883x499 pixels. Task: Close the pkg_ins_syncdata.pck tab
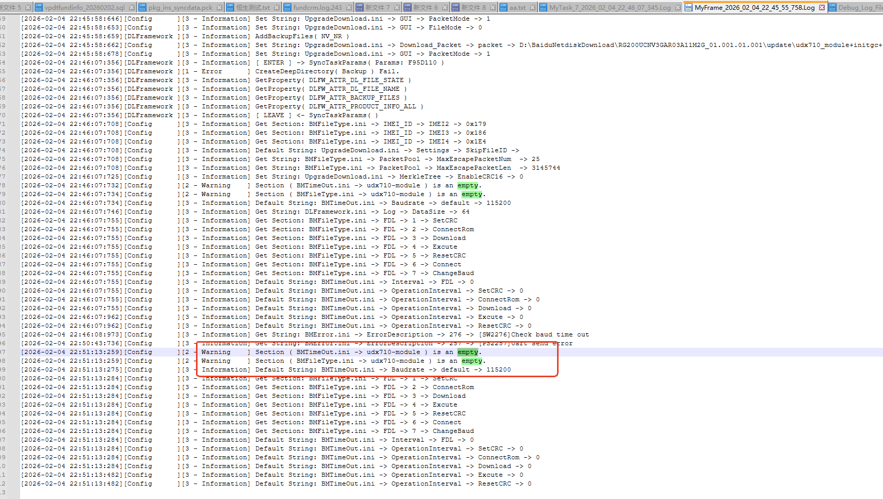219,7
